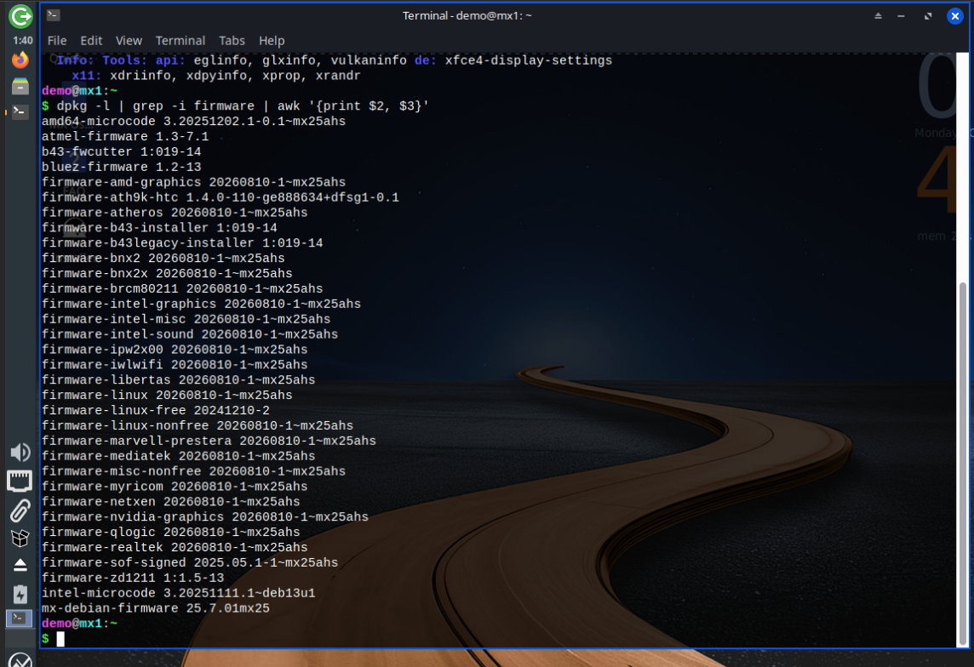Click the firmware-sof-signed line
This screenshot has height=667, width=974.
pyautogui.click(x=190, y=562)
